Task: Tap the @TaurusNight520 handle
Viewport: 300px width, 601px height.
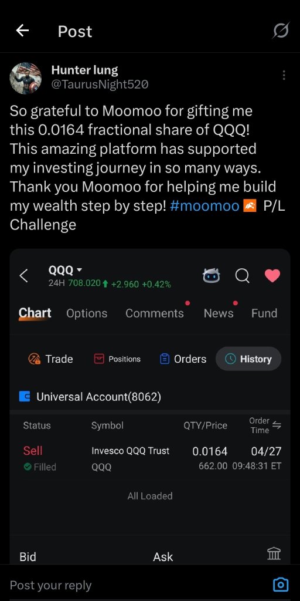Action: (x=100, y=84)
